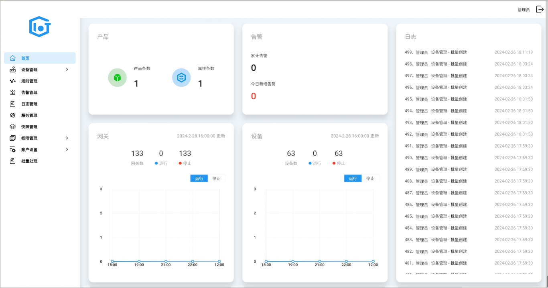Click log entry number 499

coord(469,52)
